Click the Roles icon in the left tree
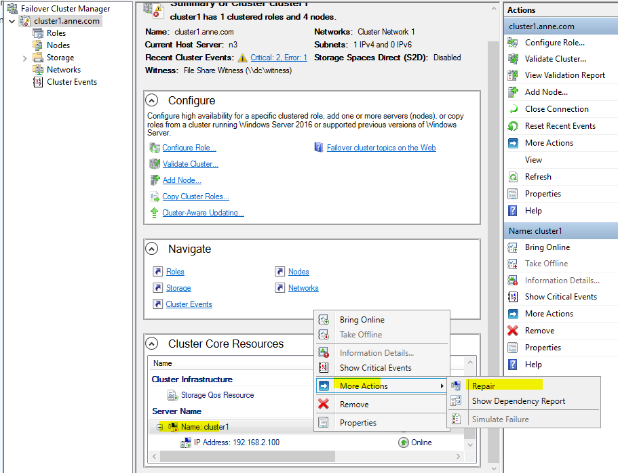This screenshot has height=473, width=618. pos(38,33)
